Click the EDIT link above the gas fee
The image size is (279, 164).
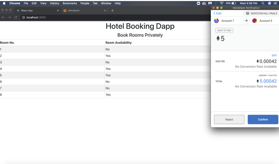pos(274,55)
